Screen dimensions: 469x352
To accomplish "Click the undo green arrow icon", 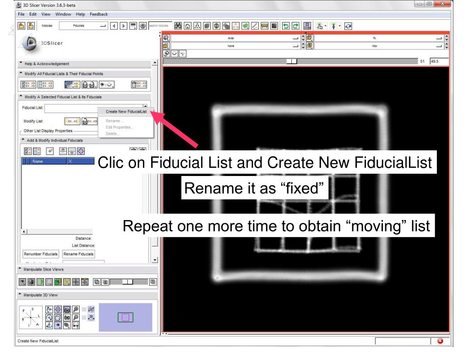I will coord(286,26).
